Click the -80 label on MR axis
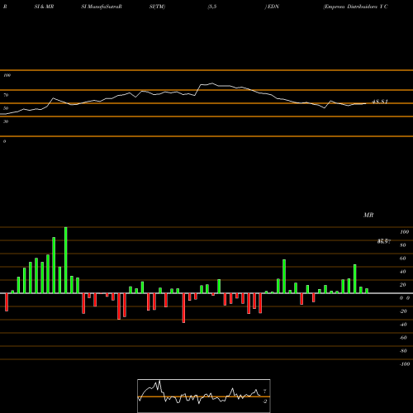 coord(403,351)
